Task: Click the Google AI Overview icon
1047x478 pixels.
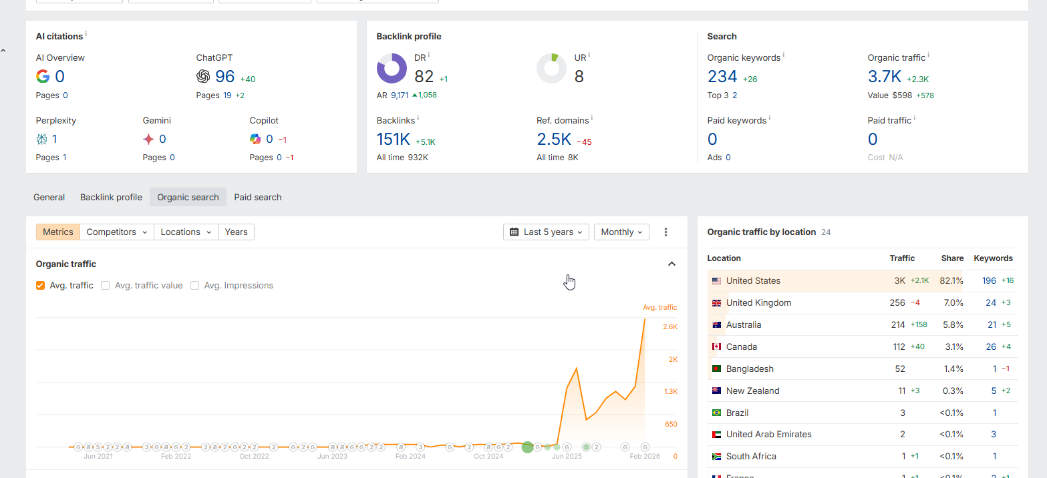Action: click(x=43, y=77)
